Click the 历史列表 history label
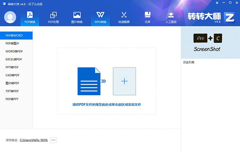Viewport: 240px width, 152px height. [x=189, y=62]
